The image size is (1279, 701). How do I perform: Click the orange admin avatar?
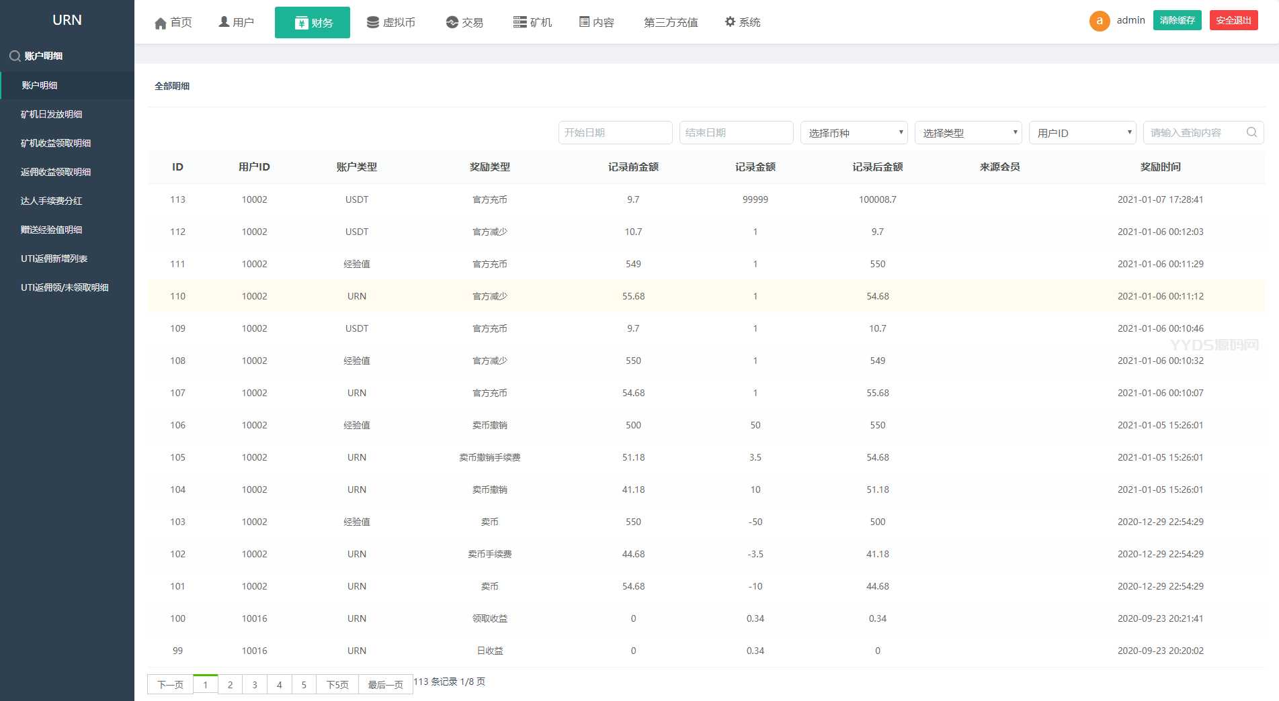[1100, 21]
